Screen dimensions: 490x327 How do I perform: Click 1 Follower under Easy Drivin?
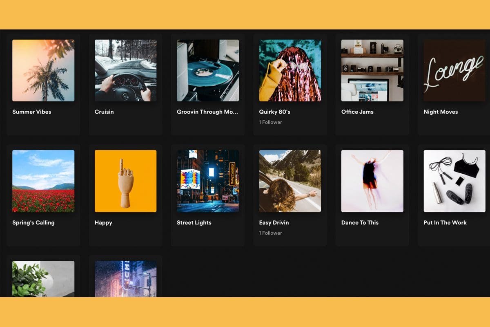point(270,233)
